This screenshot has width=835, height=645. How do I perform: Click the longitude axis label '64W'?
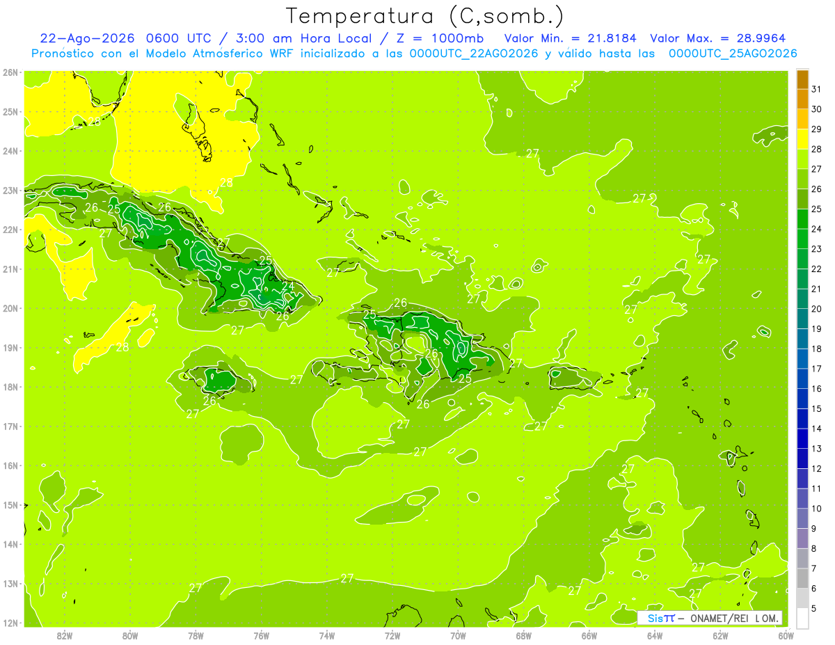click(655, 635)
